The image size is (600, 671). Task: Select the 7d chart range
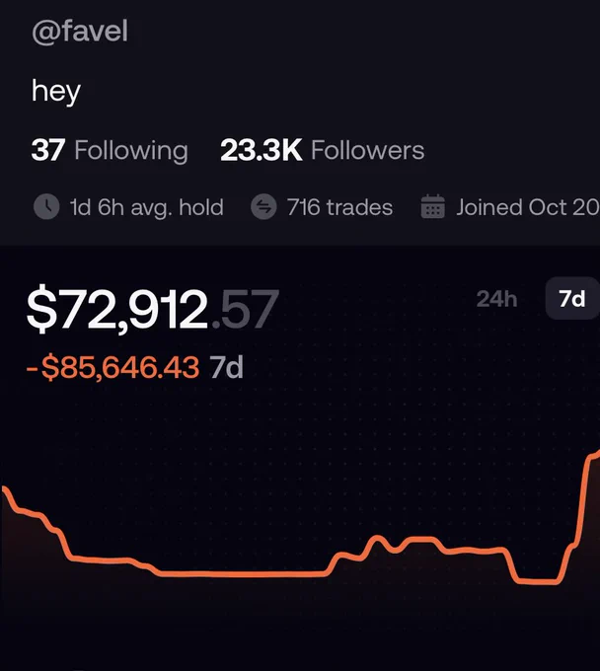click(572, 298)
